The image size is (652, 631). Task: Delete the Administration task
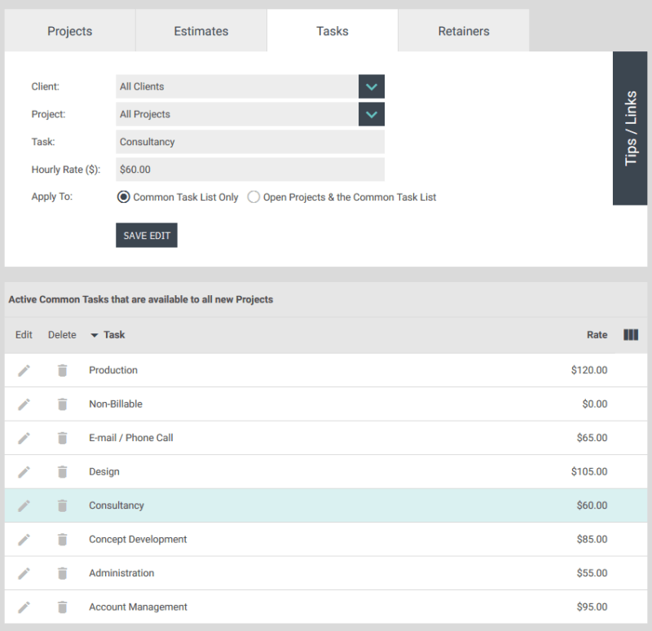click(x=62, y=573)
